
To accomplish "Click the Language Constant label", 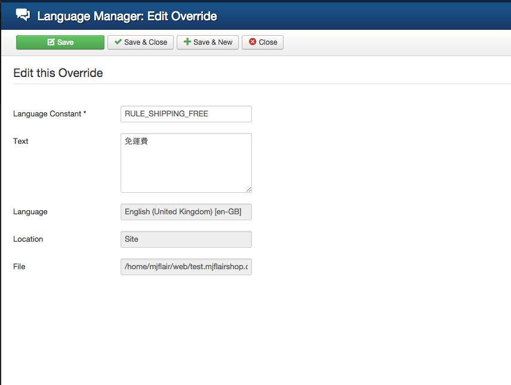I will 50,114.
